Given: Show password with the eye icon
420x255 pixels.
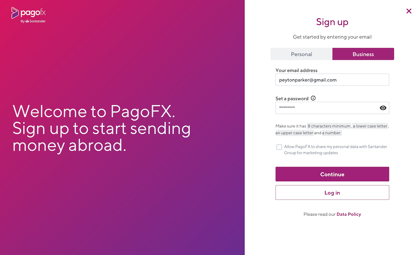Looking at the screenshot, I should (383, 108).
